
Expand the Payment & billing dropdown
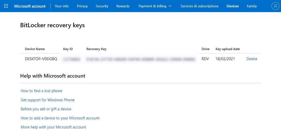(x=155, y=6)
